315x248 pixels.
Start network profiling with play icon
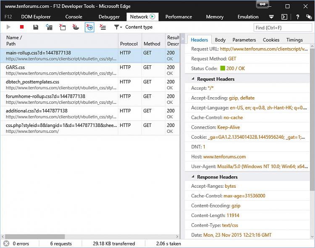click(x=8, y=27)
